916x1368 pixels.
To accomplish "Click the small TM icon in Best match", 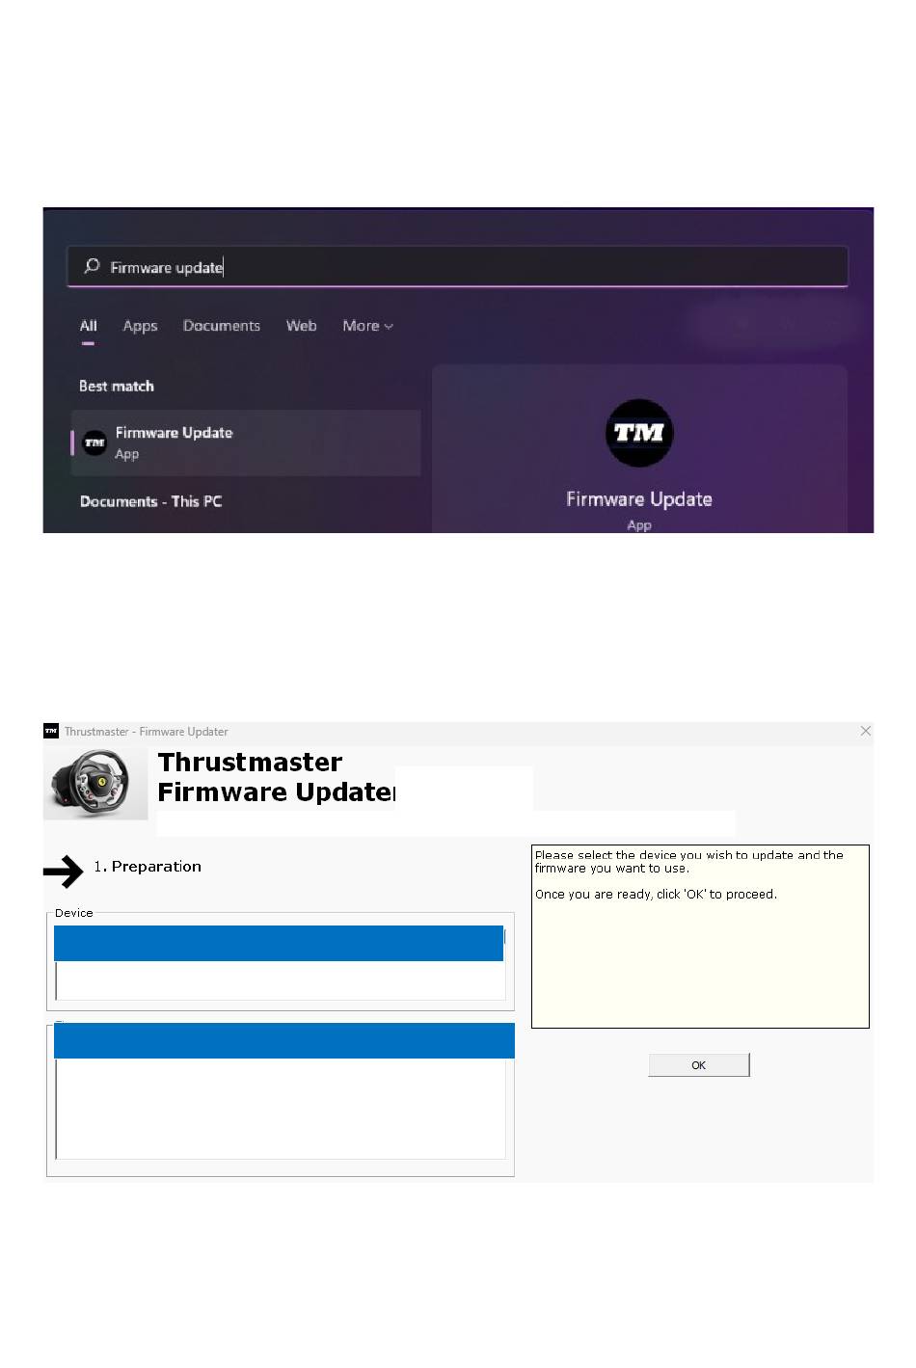I will [94, 443].
